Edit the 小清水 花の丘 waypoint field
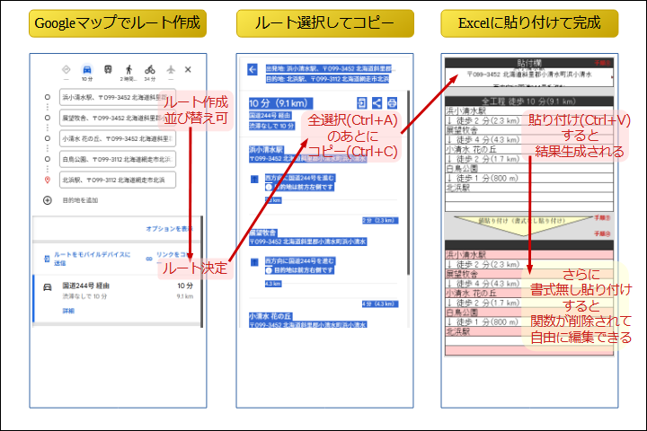 click(x=118, y=138)
